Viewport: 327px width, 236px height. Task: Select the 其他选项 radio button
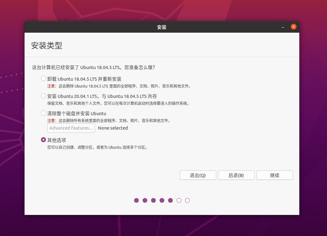(x=43, y=140)
